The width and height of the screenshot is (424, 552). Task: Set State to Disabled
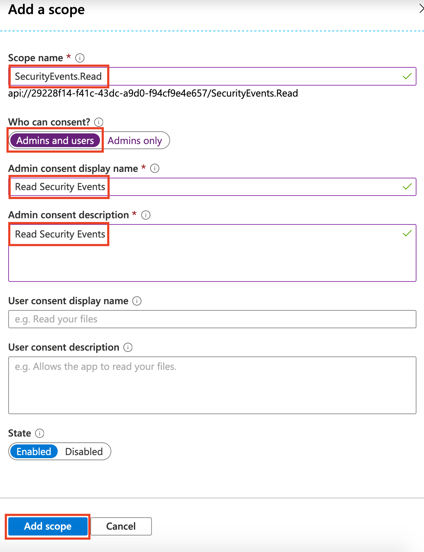84,452
